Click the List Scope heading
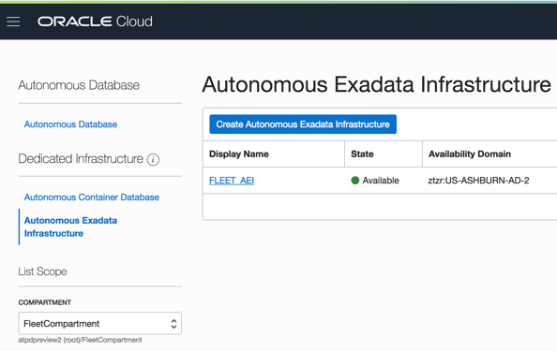Image resolution: width=557 pixels, height=351 pixels. pos(42,271)
